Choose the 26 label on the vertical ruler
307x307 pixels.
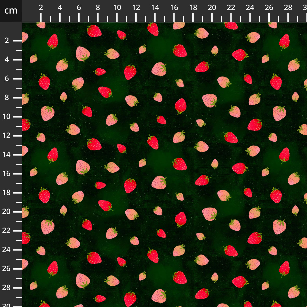coord(7,269)
